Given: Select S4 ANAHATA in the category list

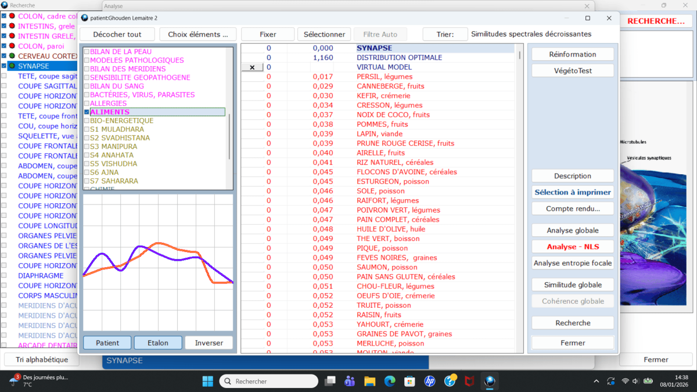Looking at the screenshot, I should (x=112, y=155).
